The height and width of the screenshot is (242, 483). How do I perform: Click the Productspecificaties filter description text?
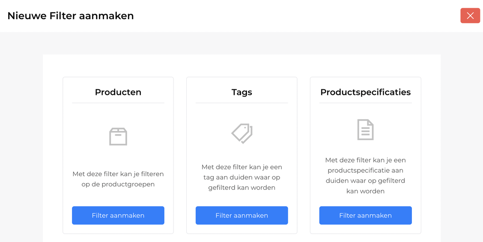(x=365, y=175)
